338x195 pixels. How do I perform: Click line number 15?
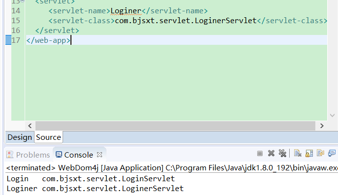tap(16, 21)
